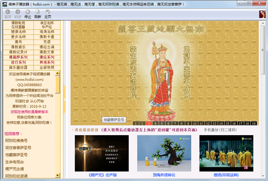
Task: Go to 主页 home icon
Action: pos(48,12)
